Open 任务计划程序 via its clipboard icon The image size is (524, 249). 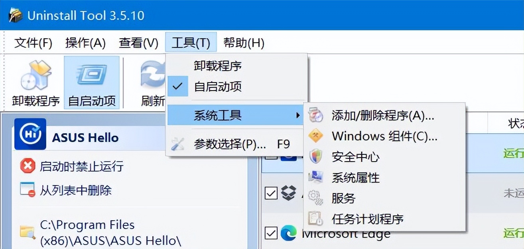[x=316, y=219]
